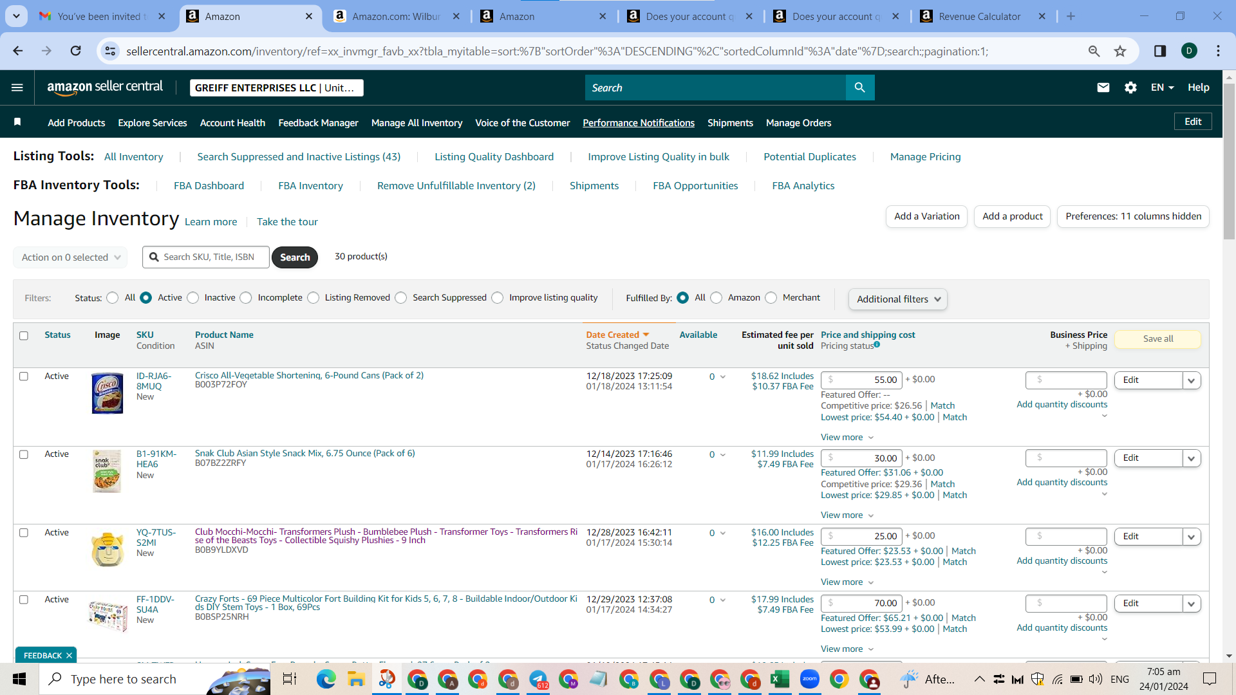
Task: Click the price field showing 55.00
Action: pyautogui.click(x=861, y=380)
